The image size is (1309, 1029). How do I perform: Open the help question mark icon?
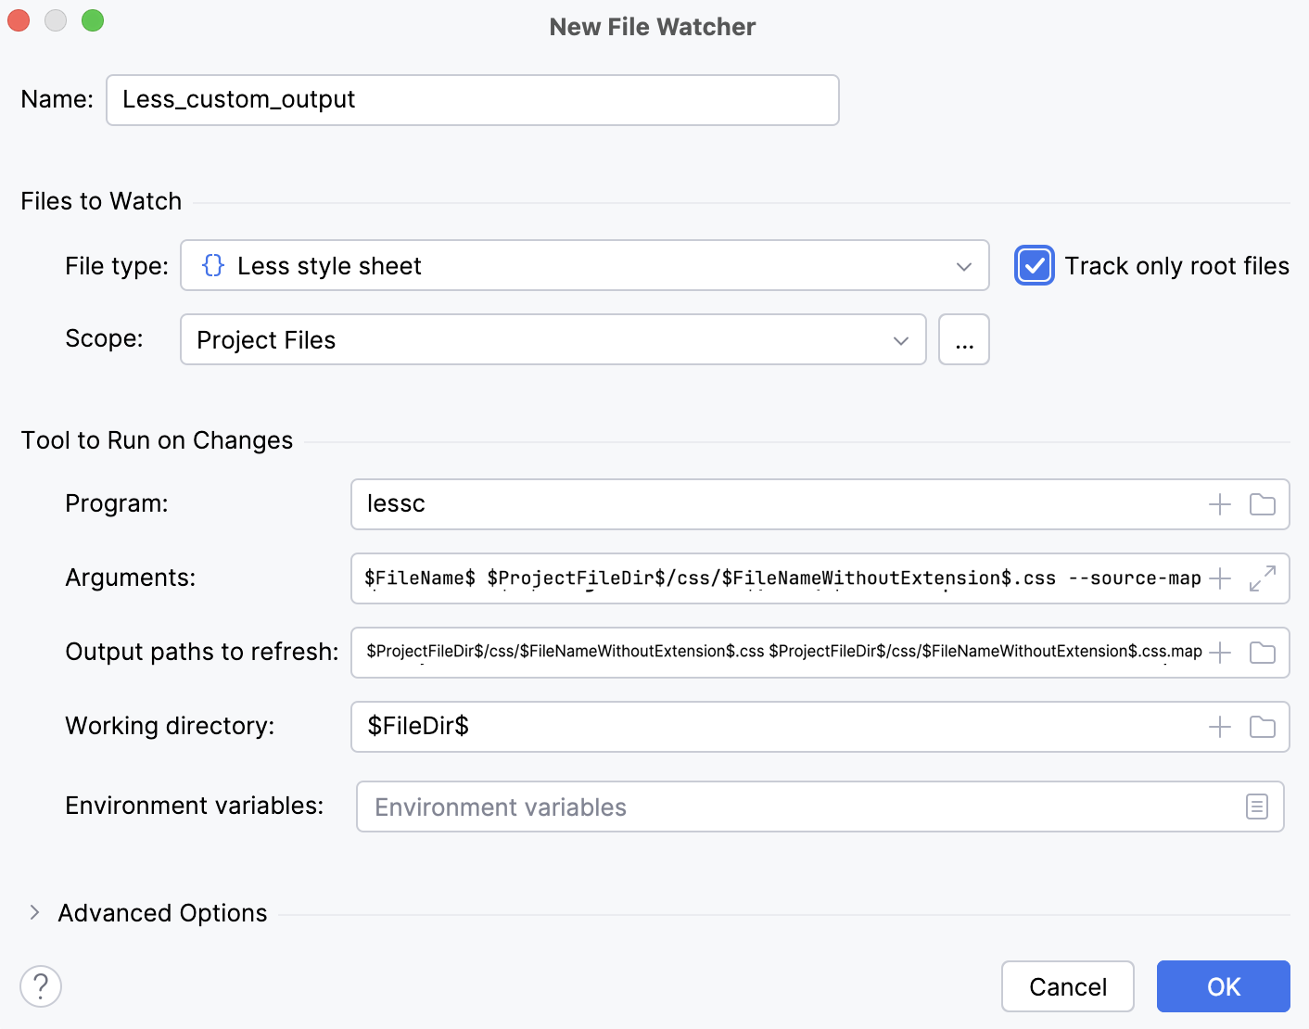click(x=41, y=986)
